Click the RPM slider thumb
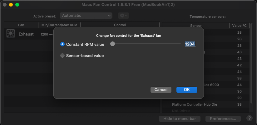The height and width of the screenshot is (125, 257). coord(112,44)
